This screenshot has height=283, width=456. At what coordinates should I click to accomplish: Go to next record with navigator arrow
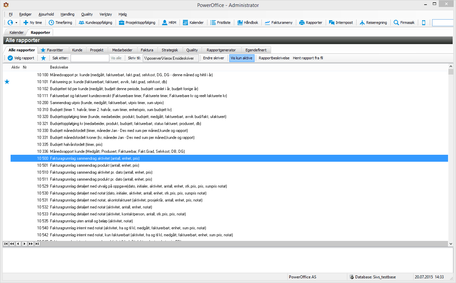point(25,244)
